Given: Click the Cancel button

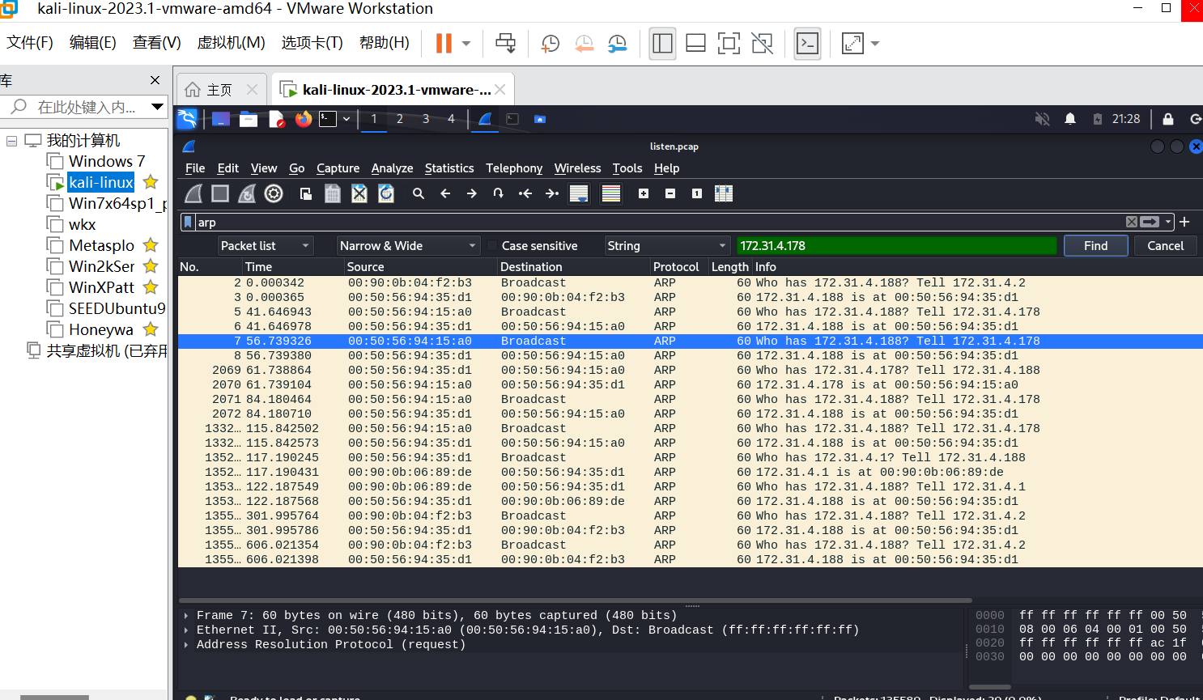Looking at the screenshot, I should pos(1165,245).
